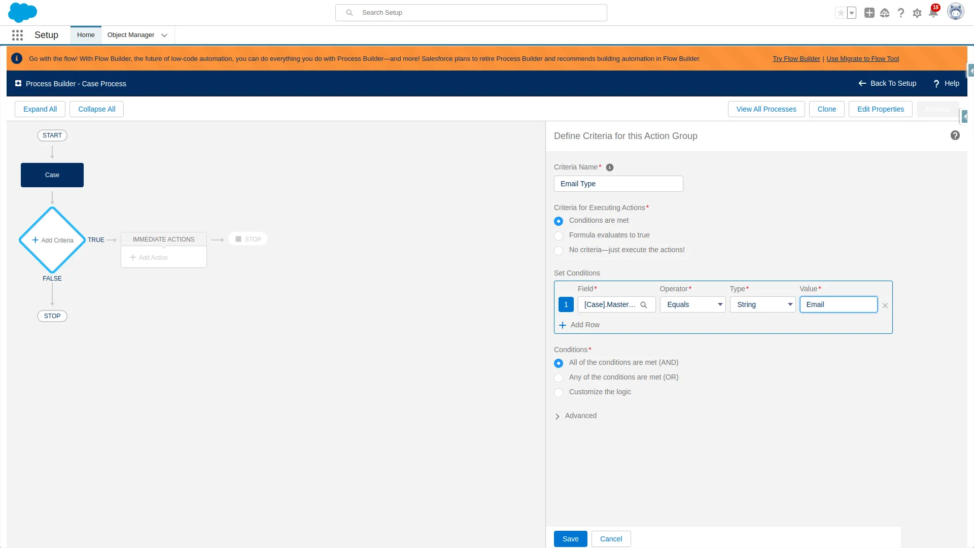Click the criteria row delete X icon
Screen dimensions: 974x548
pyautogui.click(x=885, y=305)
